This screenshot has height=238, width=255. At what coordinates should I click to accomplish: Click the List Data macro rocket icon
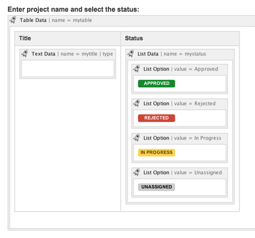pyautogui.click(x=131, y=54)
